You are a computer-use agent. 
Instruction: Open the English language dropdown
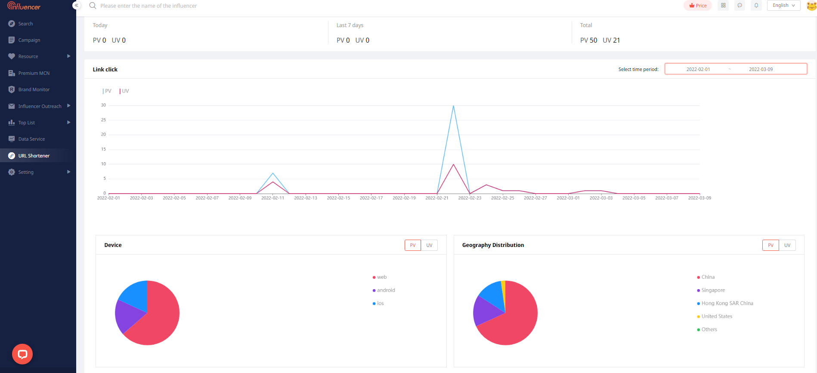(x=783, y=6)
